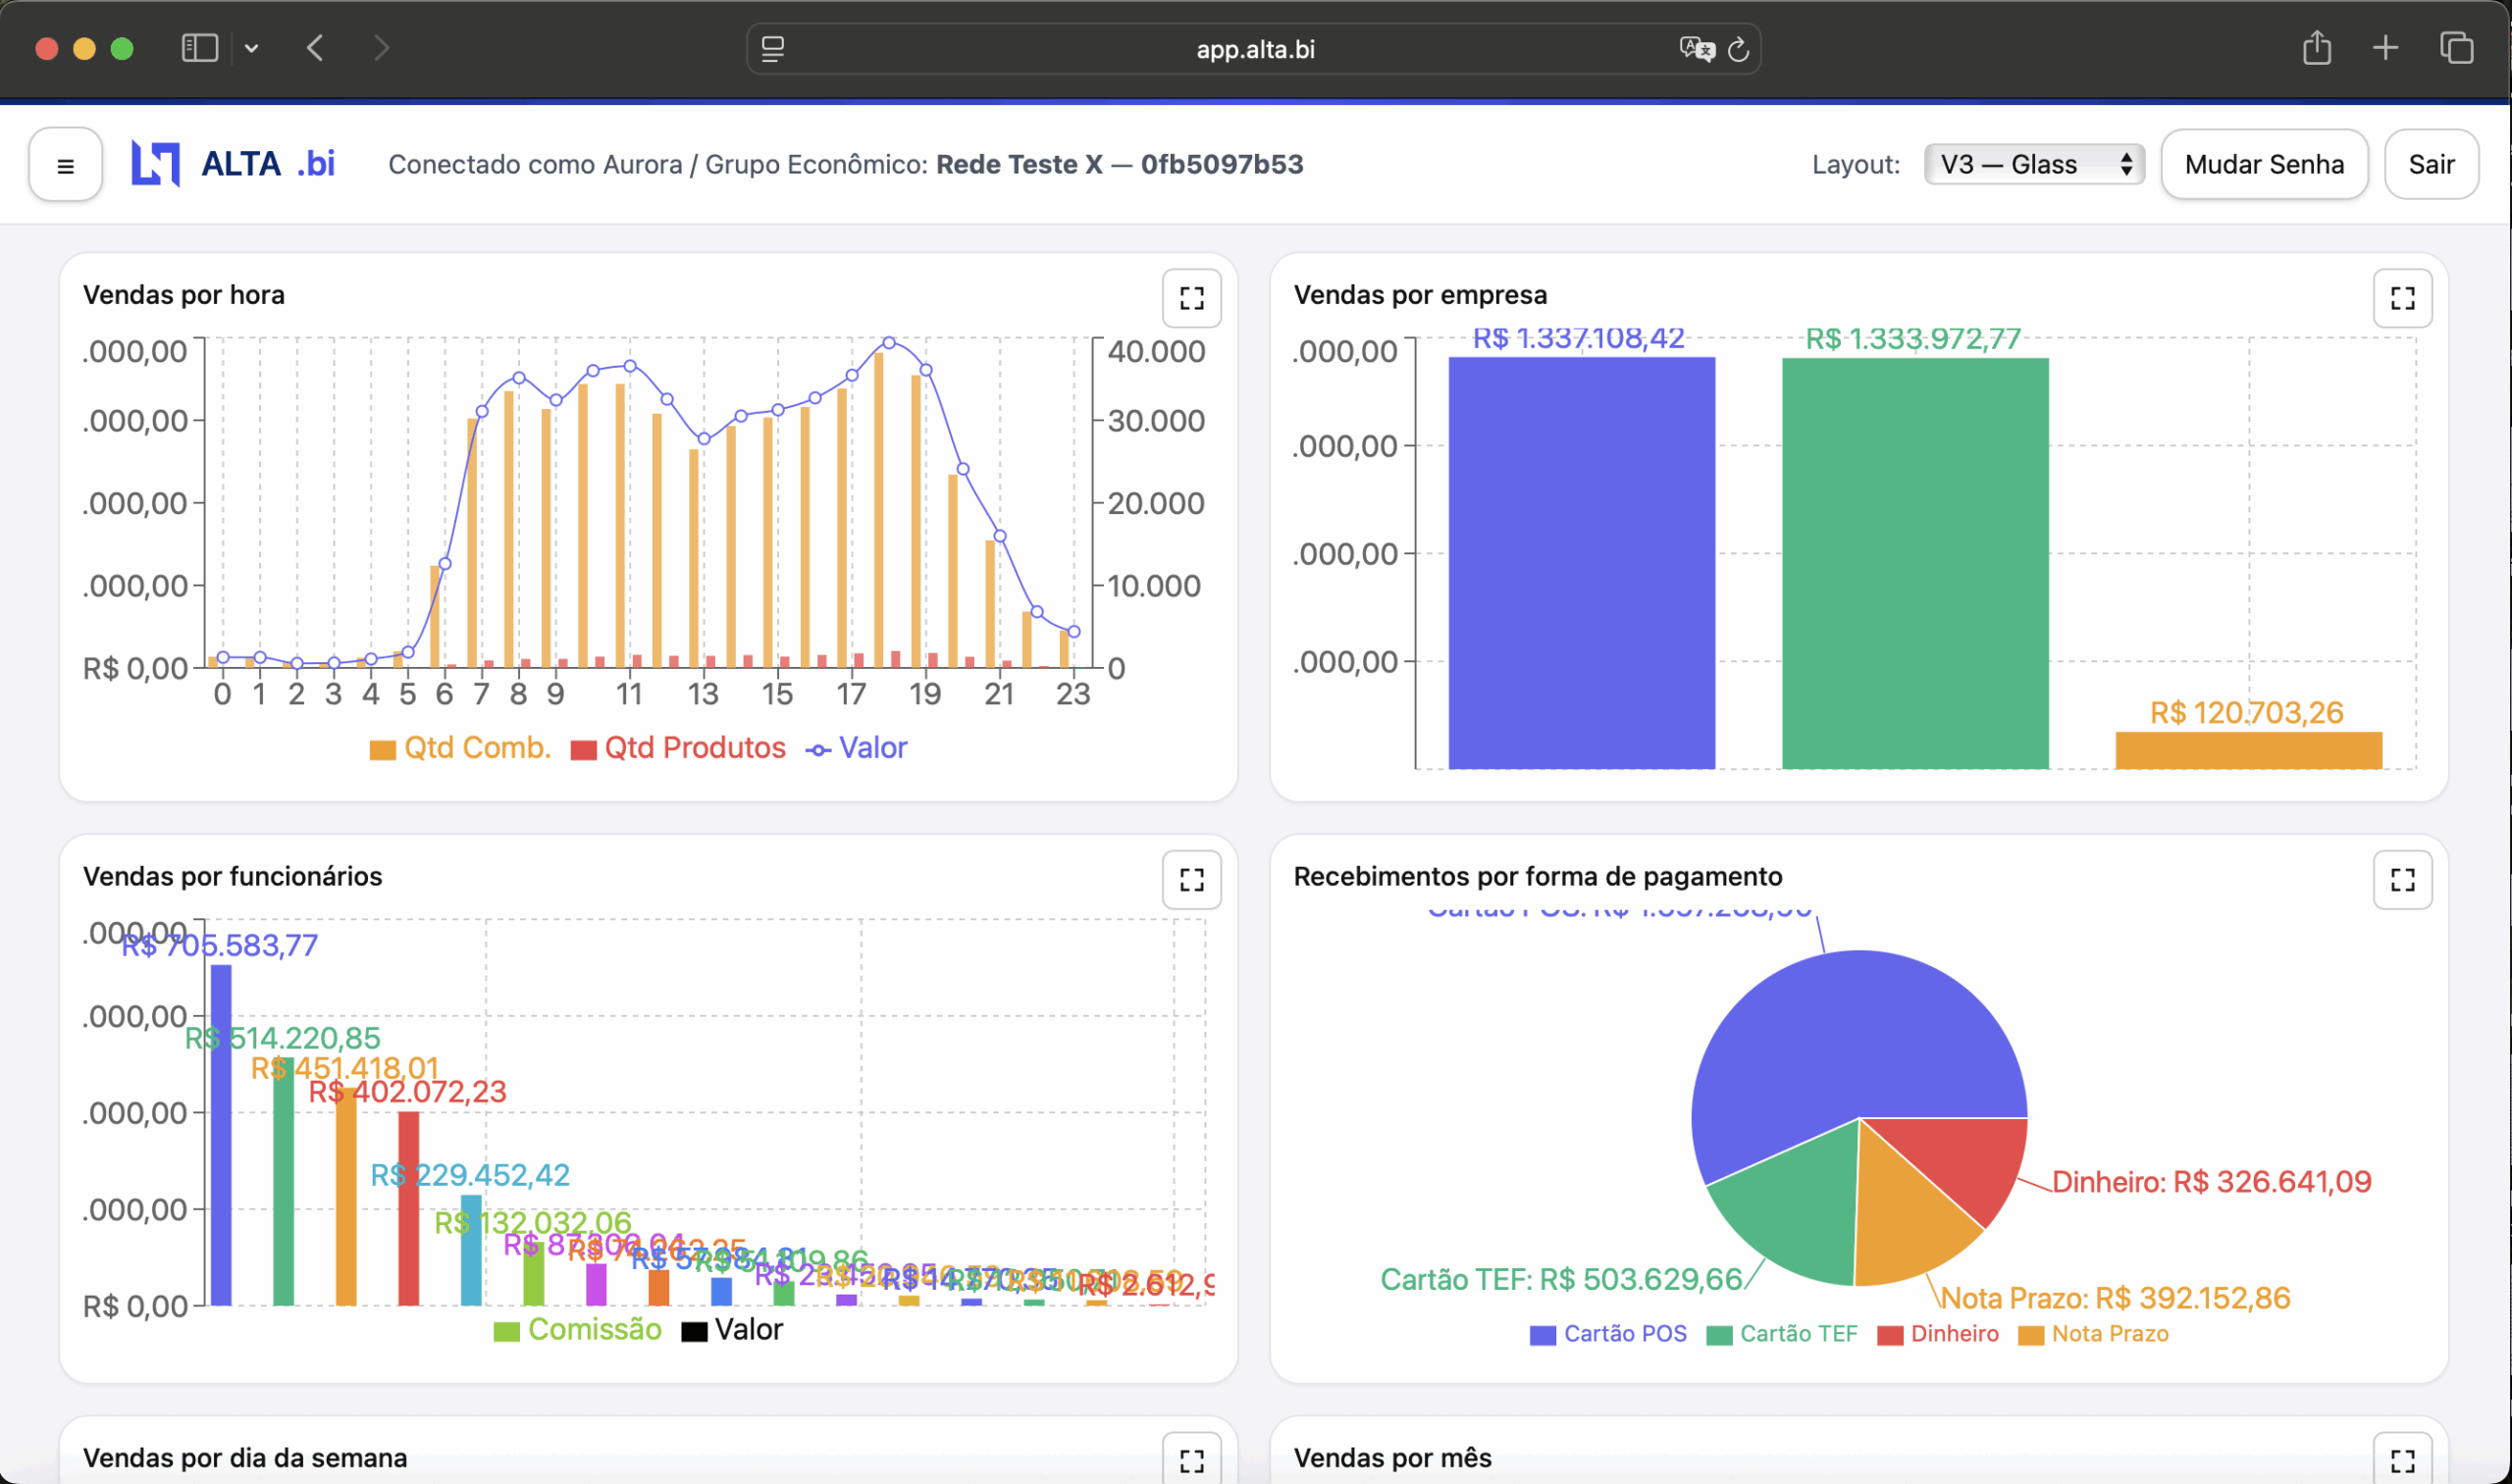Viewport: 2512px width, 1484px height.
Task: Open the Safari tab overview
Action: click(x=2458, y=48)
